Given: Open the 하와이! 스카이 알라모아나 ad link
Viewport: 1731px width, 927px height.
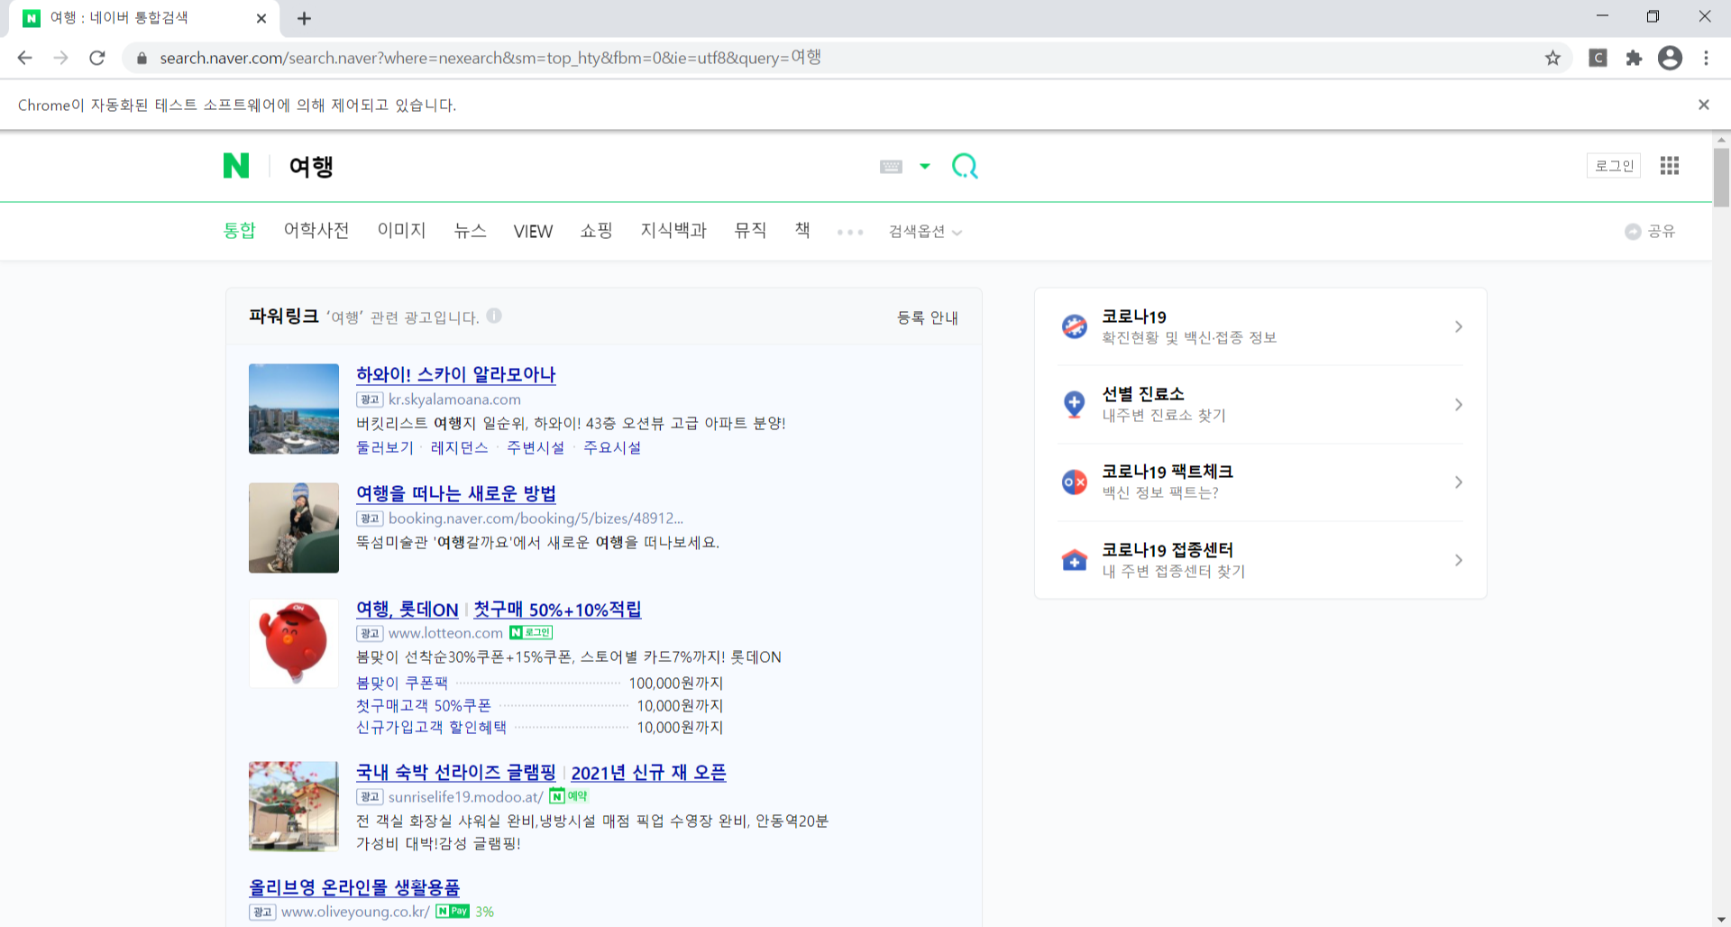Looking at the screenshot, I should tap(455, 374).
